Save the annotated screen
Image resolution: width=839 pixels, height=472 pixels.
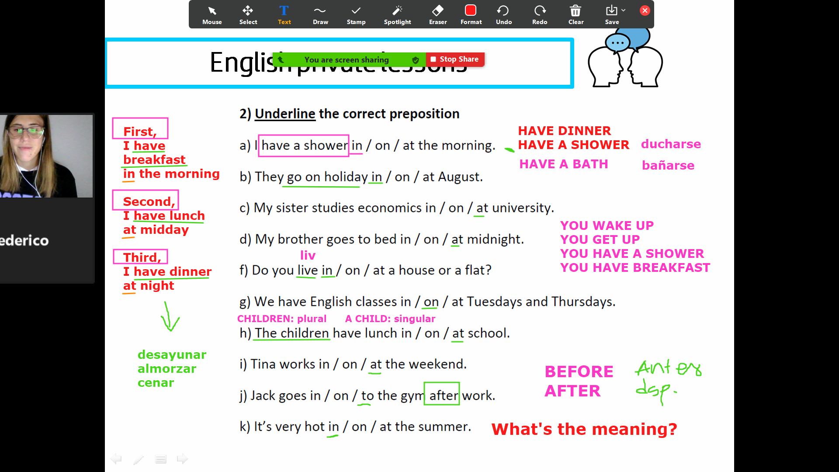coord(612,15)
